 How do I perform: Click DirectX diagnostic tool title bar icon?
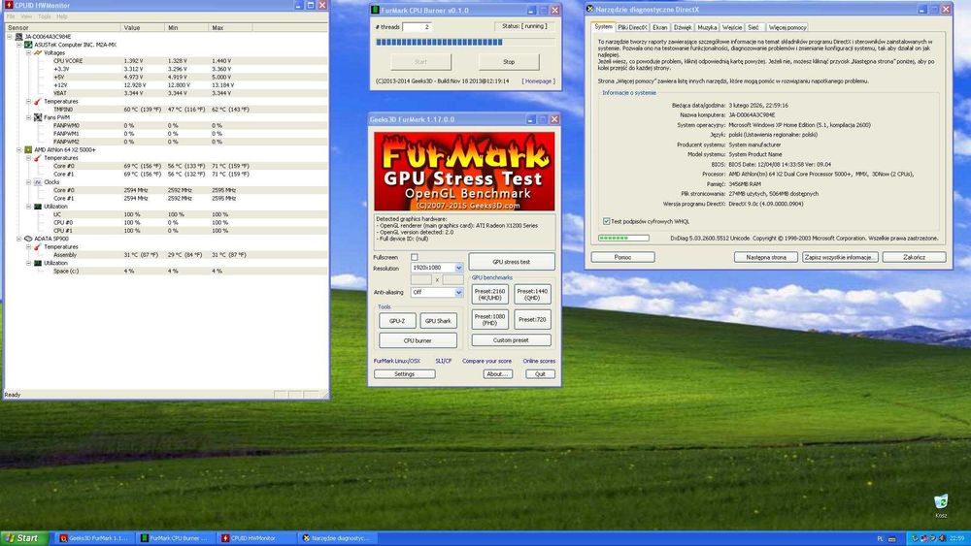click(590, 10)
